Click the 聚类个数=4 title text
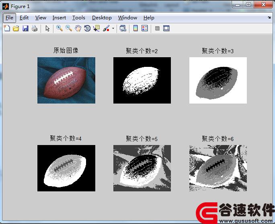The width and height of the screenshot is (275, 224). pyautogui.click(x=66, y=139)
